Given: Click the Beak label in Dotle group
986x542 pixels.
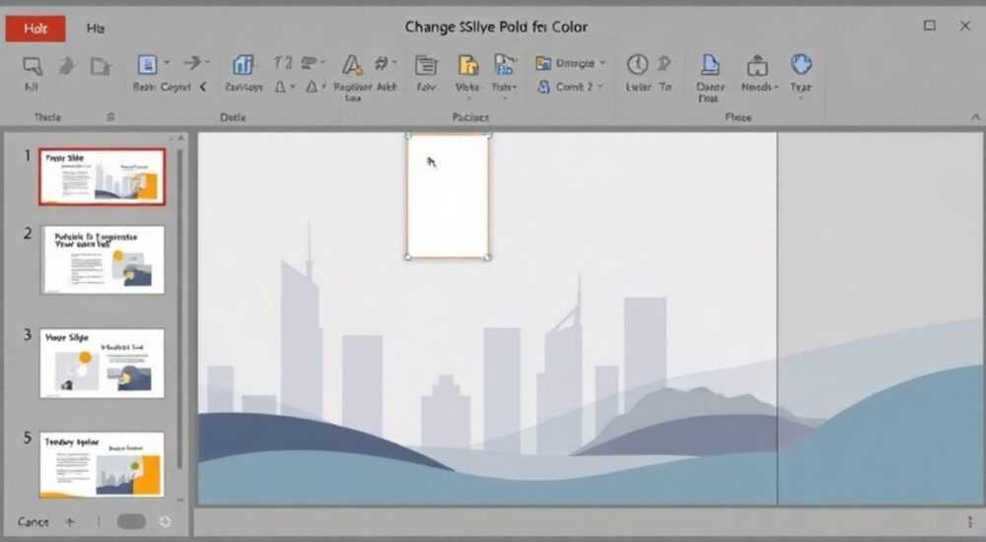Looking at the screenshot, I should (x=144, y=87).
